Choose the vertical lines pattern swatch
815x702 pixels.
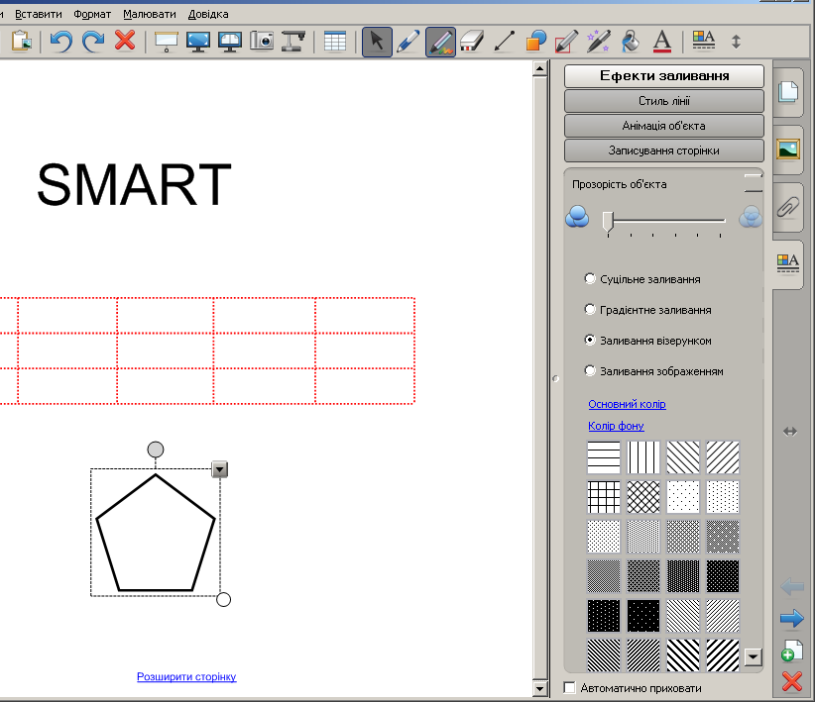click(x=643, y=457)
